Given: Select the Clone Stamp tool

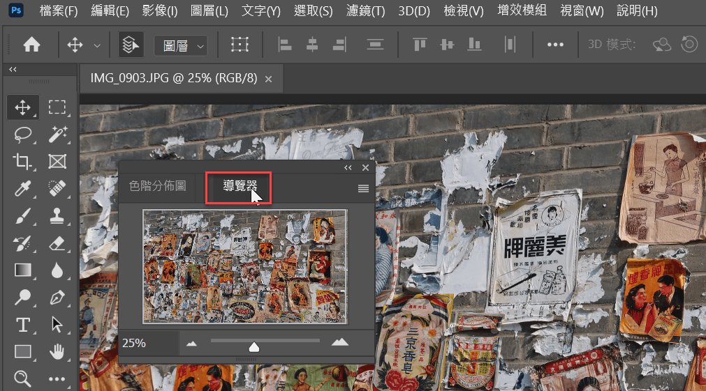Looking at the screenshot, I should pyautogui.click(x=57, y=216).
